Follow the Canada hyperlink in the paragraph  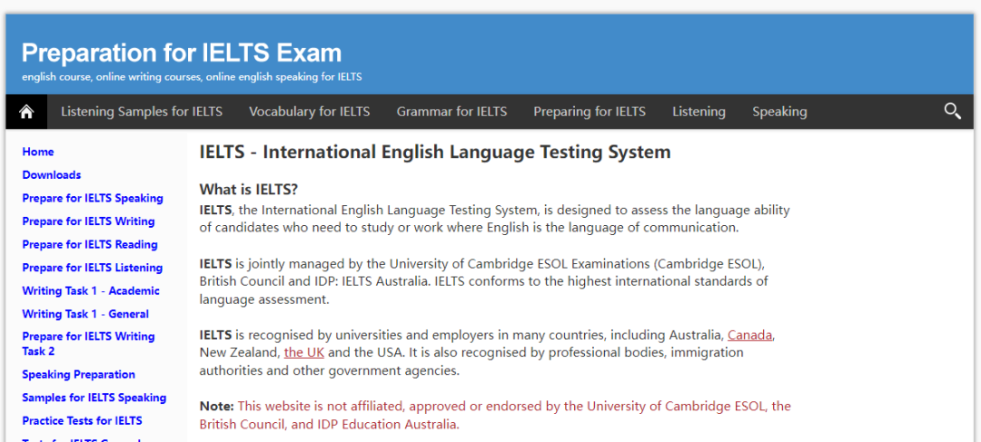tap(749, 335)
